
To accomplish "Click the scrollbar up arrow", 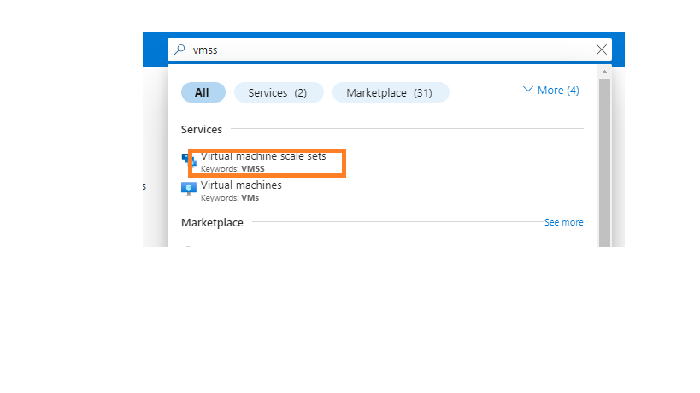I will click(604, 72).
